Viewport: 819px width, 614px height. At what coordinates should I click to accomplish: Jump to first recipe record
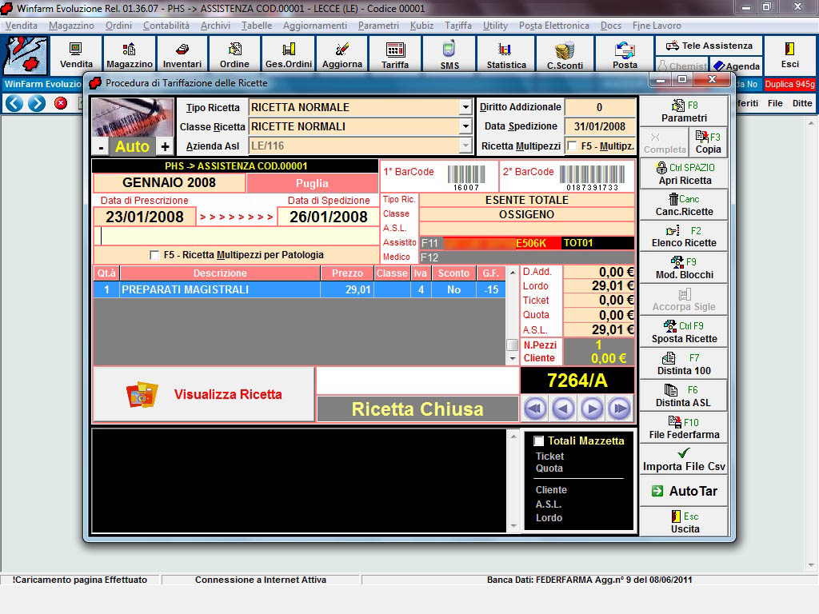tap(535, 409)
